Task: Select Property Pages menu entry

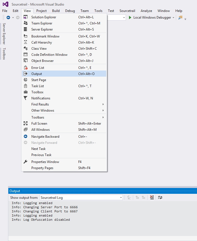Action: pyautogui.click(x=64, y=168)
